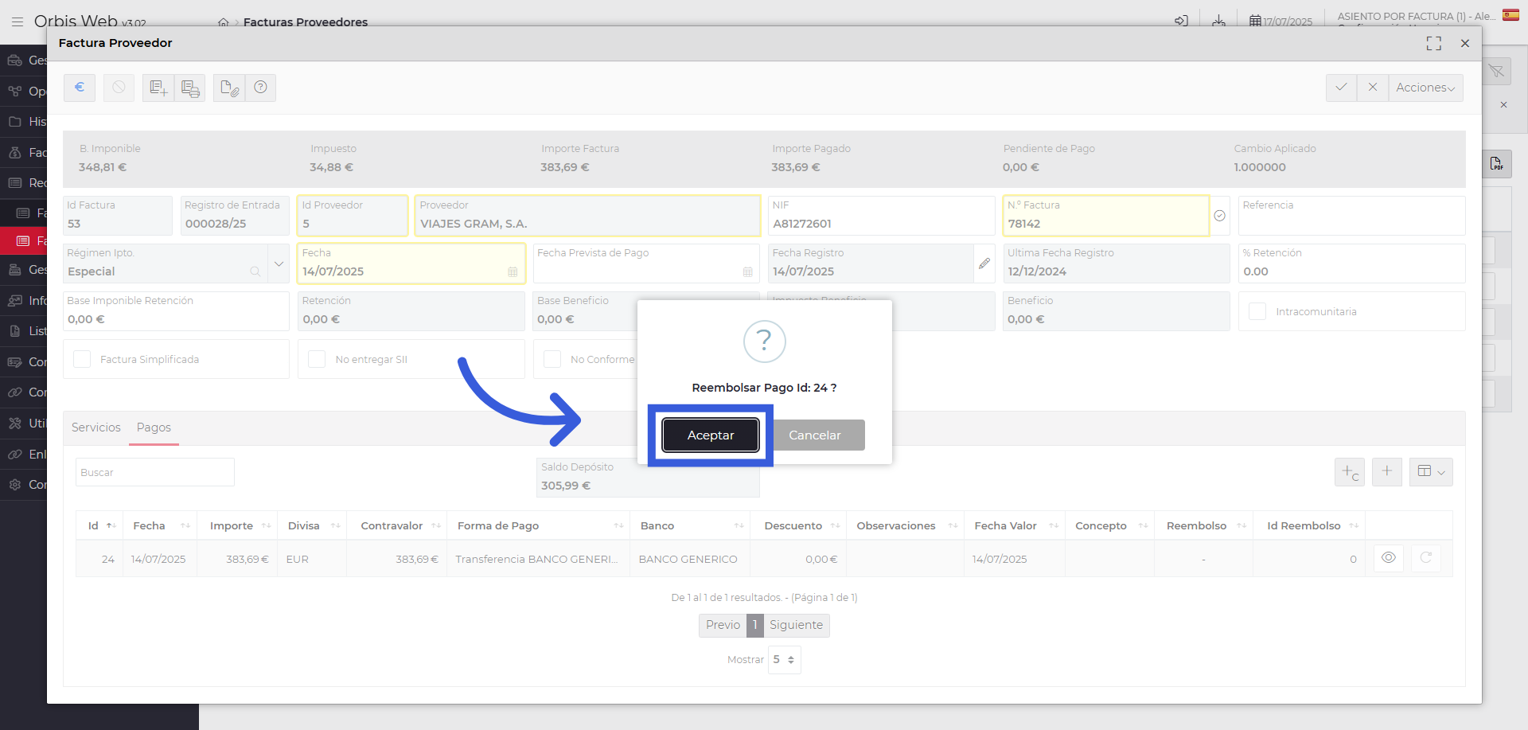Image resolution: width=1528 pixels, height=730 pixels.
Task: Check the Intracomunitaria checkbox
Action: click(x=1257, y=312)
